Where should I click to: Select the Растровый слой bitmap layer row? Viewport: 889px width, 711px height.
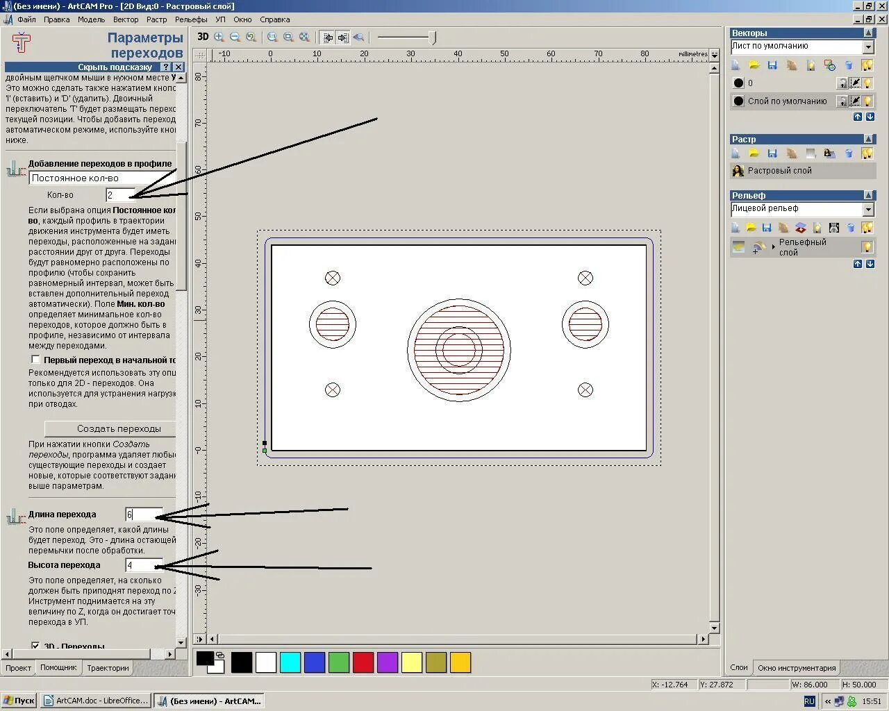(x=802, y=171)
